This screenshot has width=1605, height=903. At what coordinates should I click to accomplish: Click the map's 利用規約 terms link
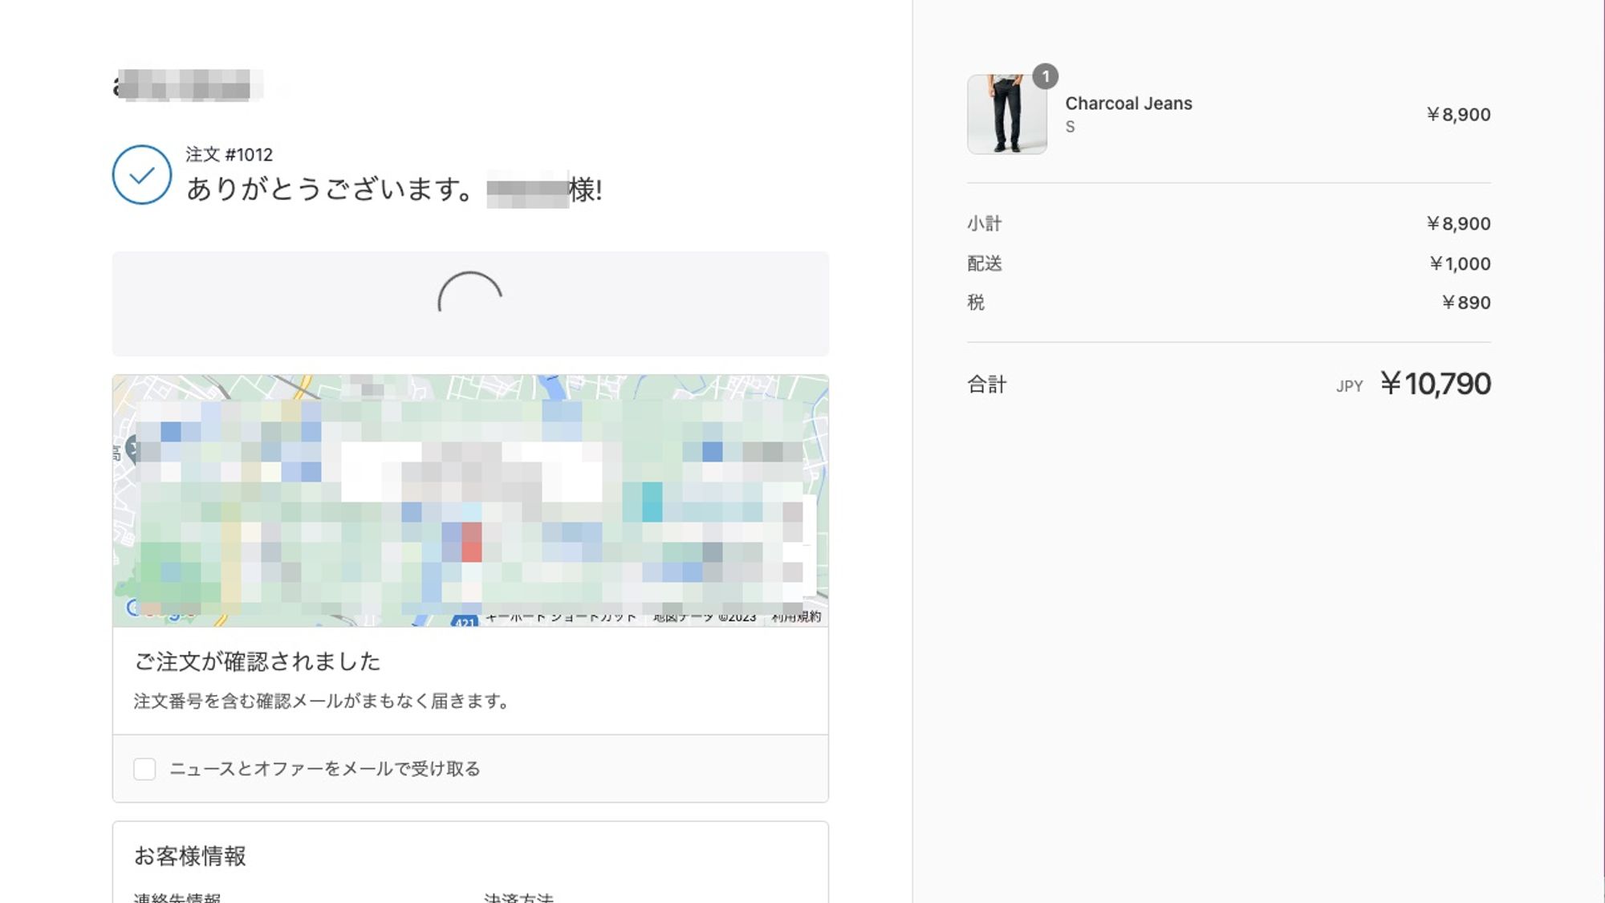point(796,616)
